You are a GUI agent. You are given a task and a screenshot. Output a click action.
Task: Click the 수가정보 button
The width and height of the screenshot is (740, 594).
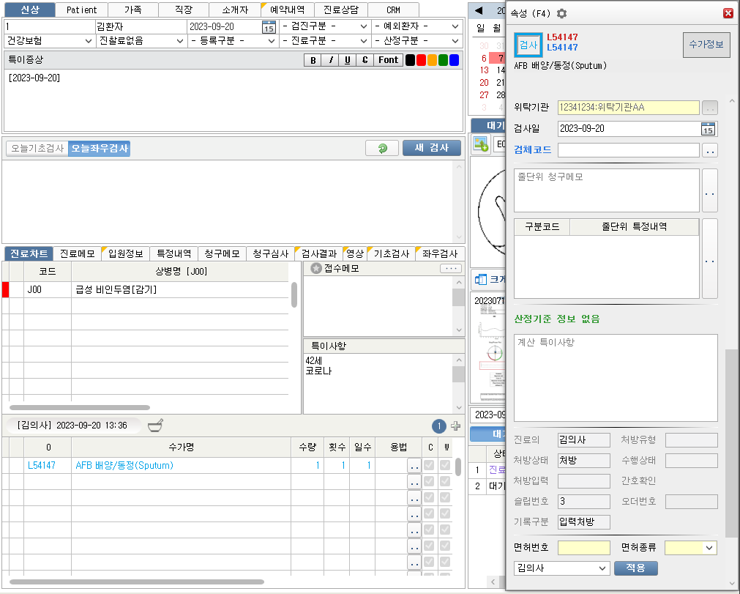pyautogui.click(x=706, y=45)
